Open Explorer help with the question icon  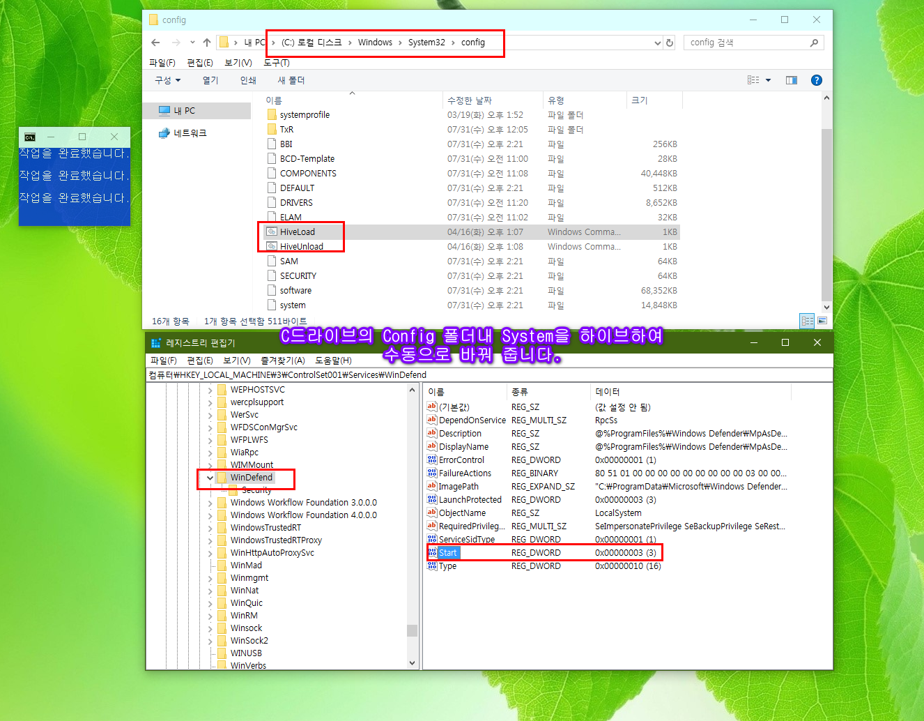click(x=817, y=80)
